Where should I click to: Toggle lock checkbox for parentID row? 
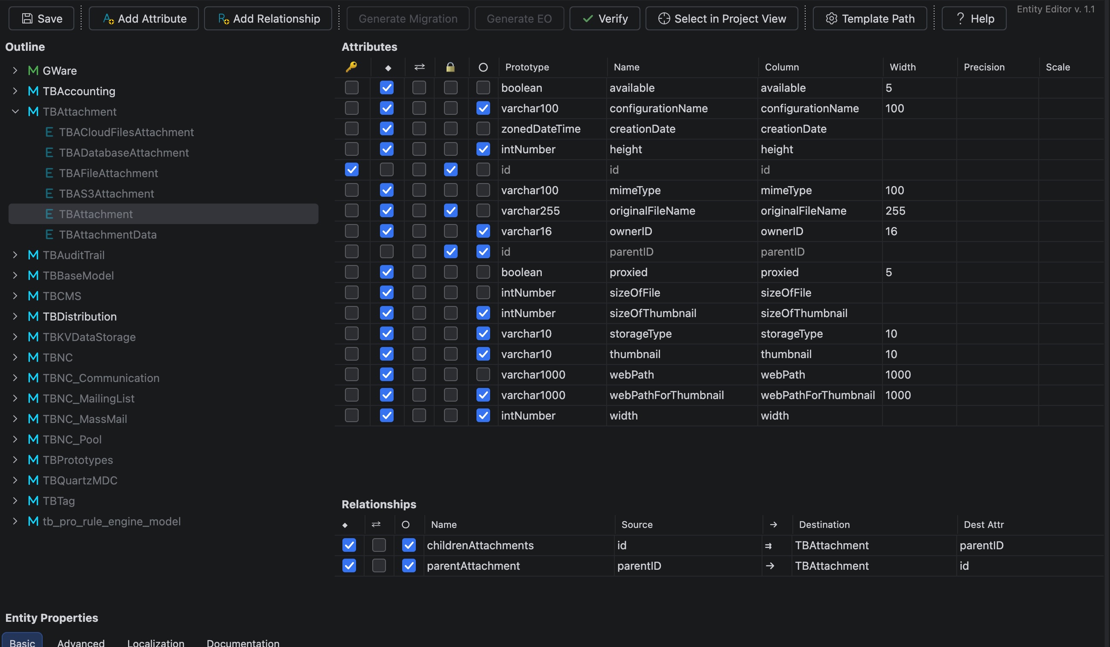(450, 251)
